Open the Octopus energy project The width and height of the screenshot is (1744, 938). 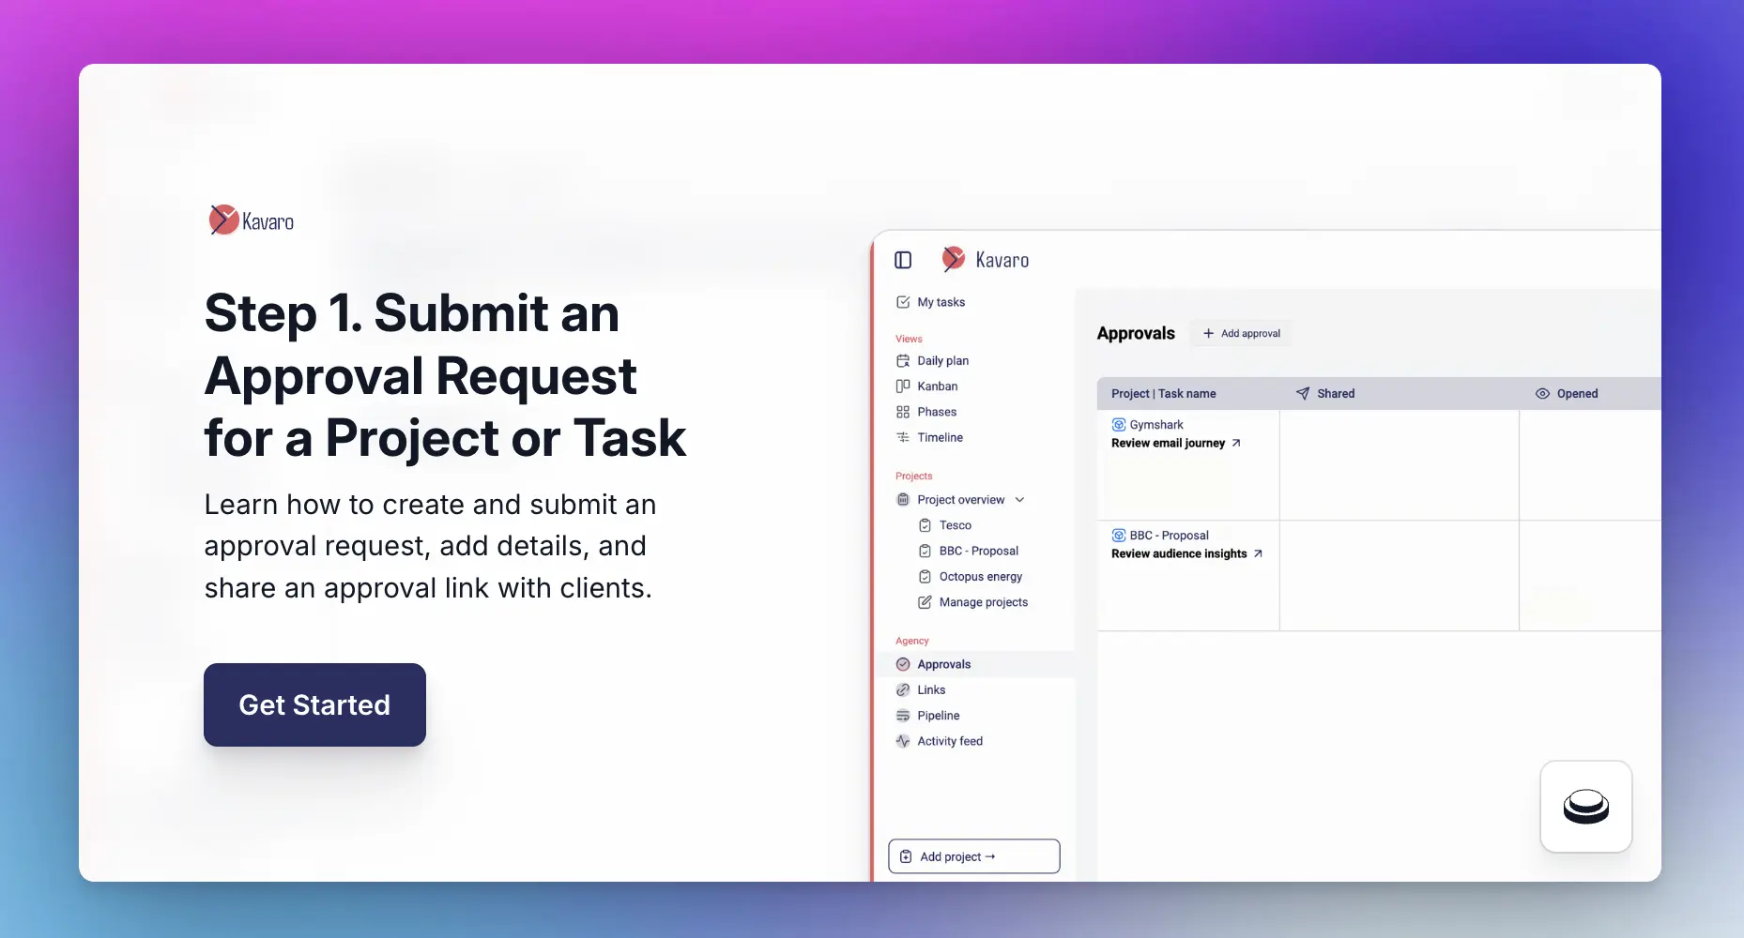click(980, 577)
